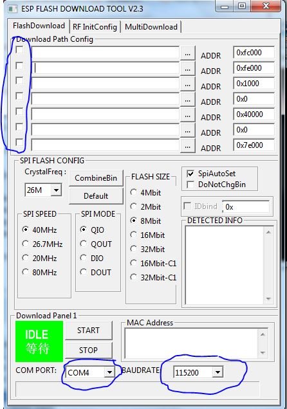Browse for file in the 0x1000 row

point(187,84)
